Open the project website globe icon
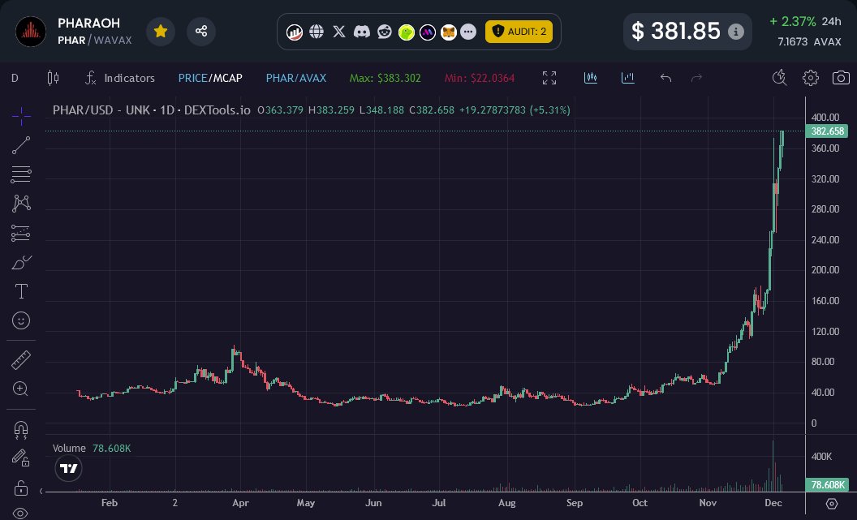 317,32
